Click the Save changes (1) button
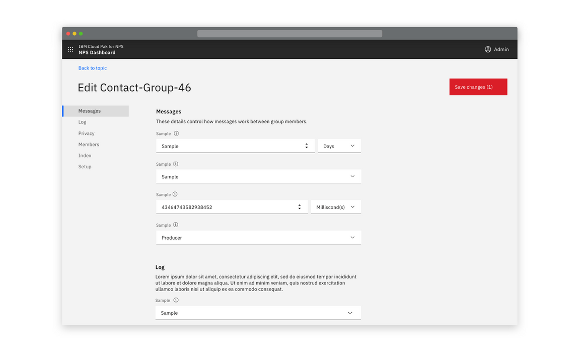The width and height of the screenshot is (580, 352). 478,87
